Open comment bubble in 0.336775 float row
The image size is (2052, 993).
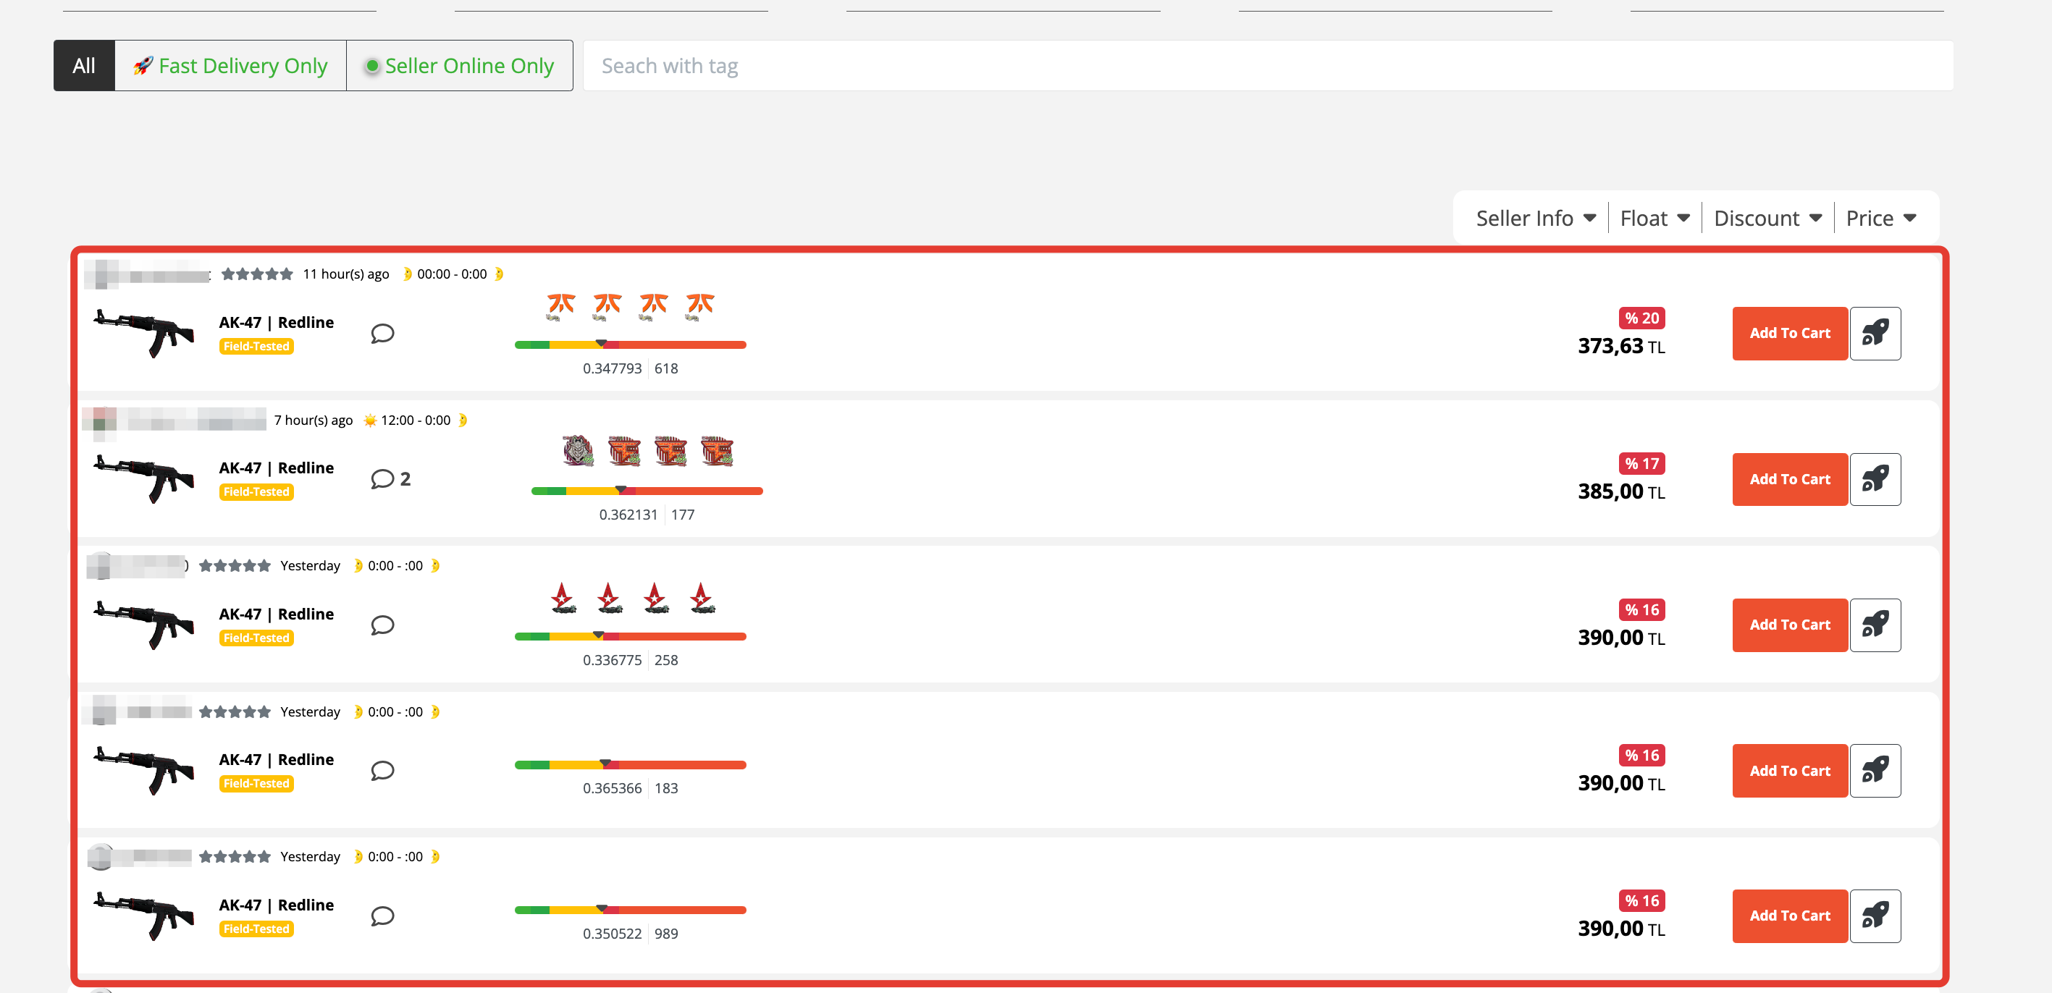382,625
